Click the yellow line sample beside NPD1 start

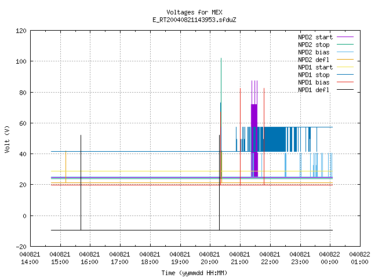click(345, 67)
